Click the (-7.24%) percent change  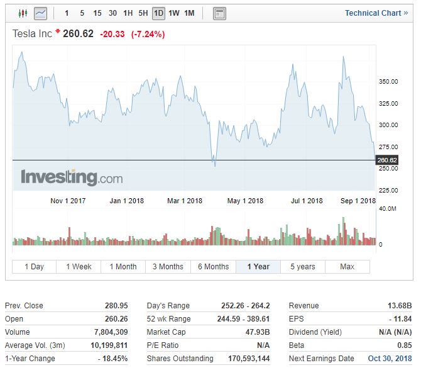point(148,34)
